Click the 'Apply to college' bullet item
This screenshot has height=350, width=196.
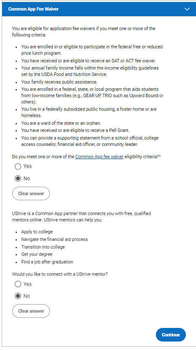coord(37,232)
